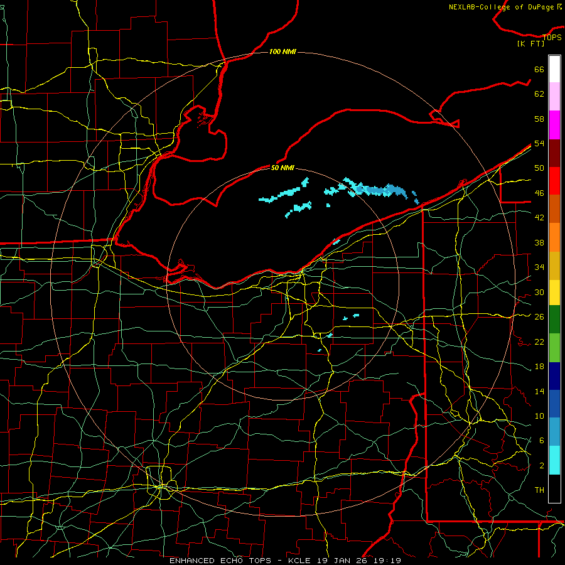Click legend value '46'

(539, 193)
